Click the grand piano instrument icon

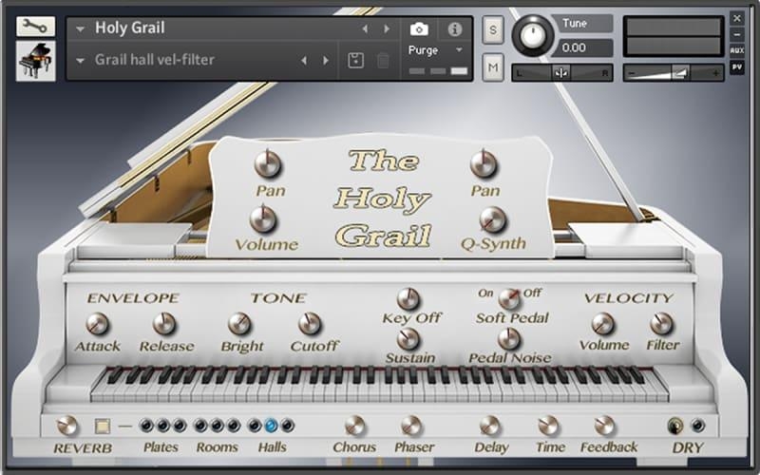tap(35, 61)
